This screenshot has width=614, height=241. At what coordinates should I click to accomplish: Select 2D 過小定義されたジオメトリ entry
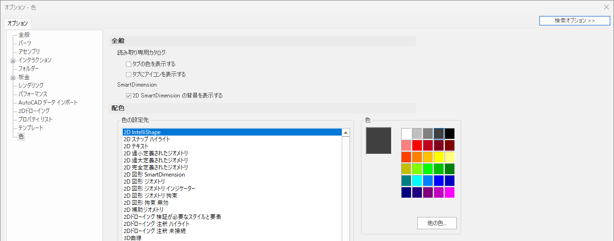pyautogui.click(x=232, y=153)
